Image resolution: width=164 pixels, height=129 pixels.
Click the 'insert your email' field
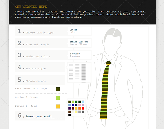[x=44, y=116]
